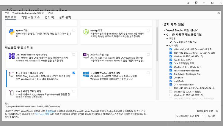Click the Python development workload icon
This screenshot has height=126, width=223.
pos(12,32)
